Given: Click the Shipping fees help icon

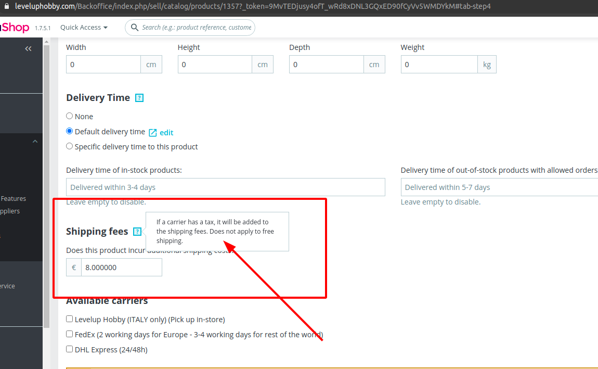Looking at the screenshot, I should (137, 231).
